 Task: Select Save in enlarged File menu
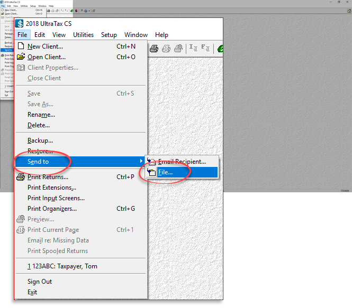(x=81, y=94)
